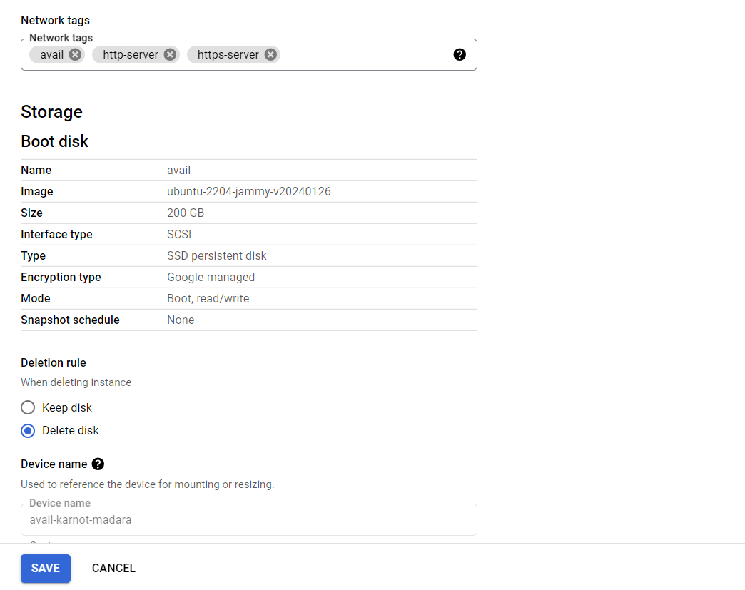745x590 pixels.
Task: Click type value SSD persistent disk
Action: coord(217,255)
